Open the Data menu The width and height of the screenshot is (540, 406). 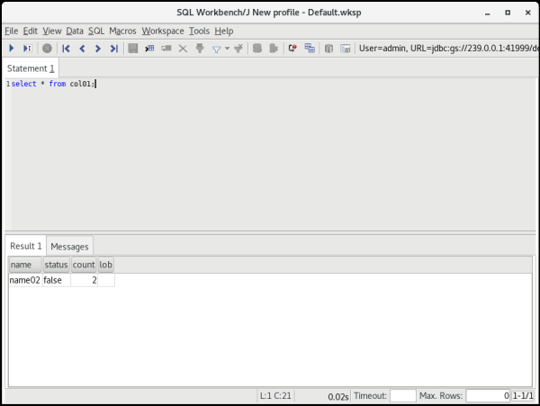tap(75, 31)
